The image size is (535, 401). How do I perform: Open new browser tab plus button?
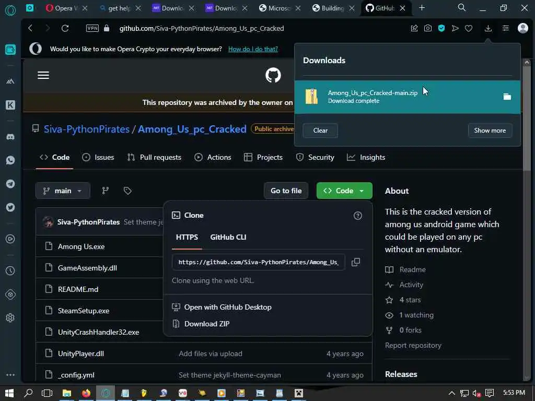[x=422, y=8]
